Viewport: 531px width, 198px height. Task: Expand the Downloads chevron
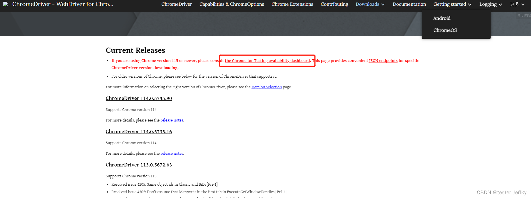(383, 5)
